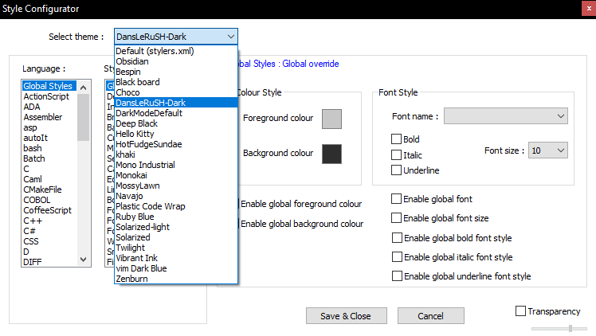
Task: Open the background colour swatch
Action: tap(331, 154)
